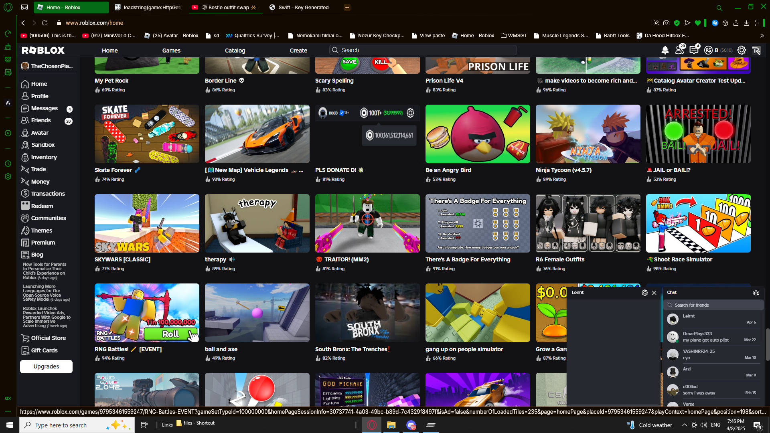This screenshot has height=433, width=770.
Task: Expand the bookmarks overflow chevron
Action: pos(762,36)
